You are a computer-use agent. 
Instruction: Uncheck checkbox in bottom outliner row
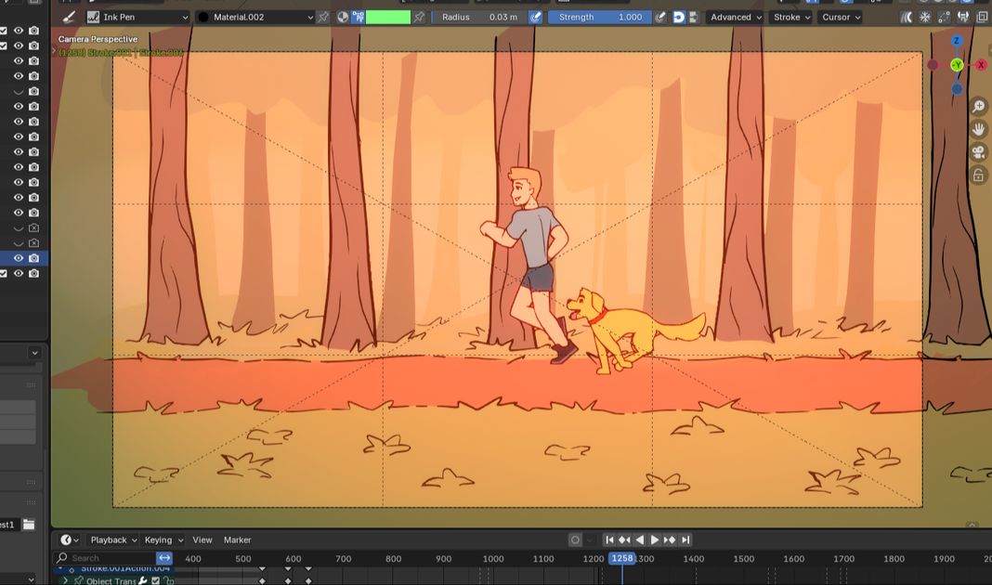pos(3,273)
